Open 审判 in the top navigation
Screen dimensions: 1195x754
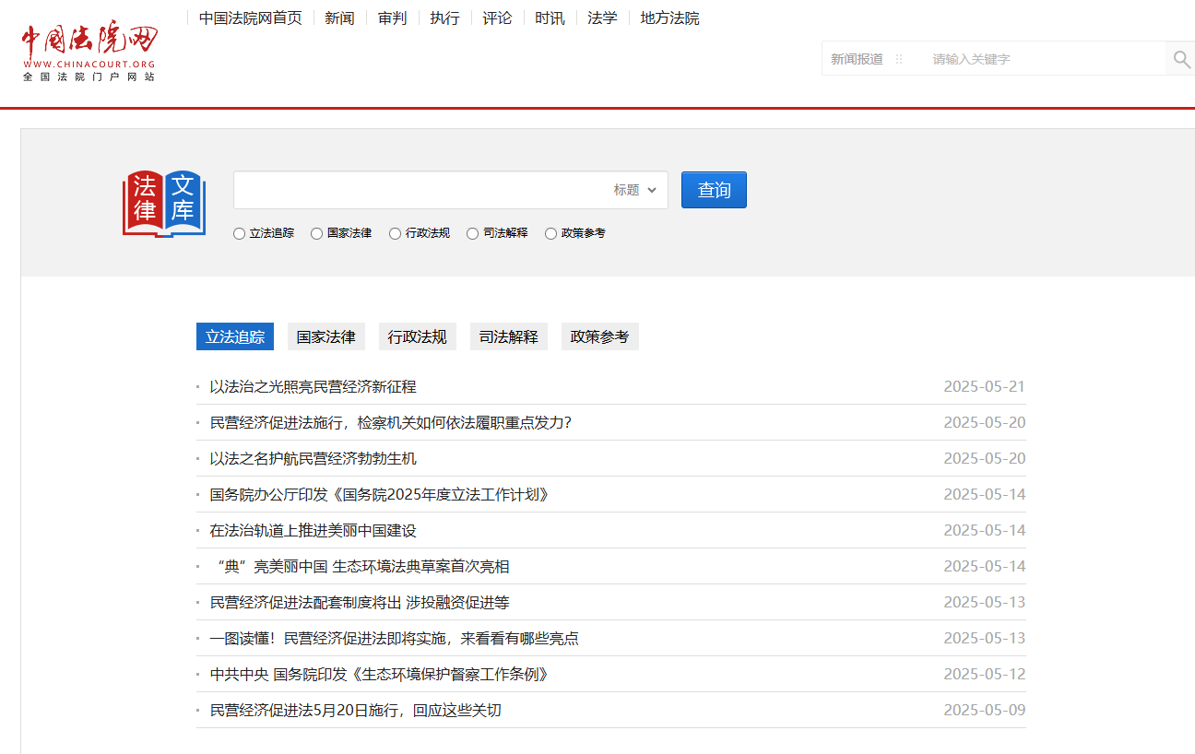tap(392, 18)
